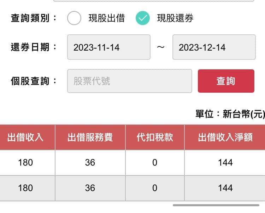Open end date field 2023-12-14

pyautogui.click(x=214, y=47)
